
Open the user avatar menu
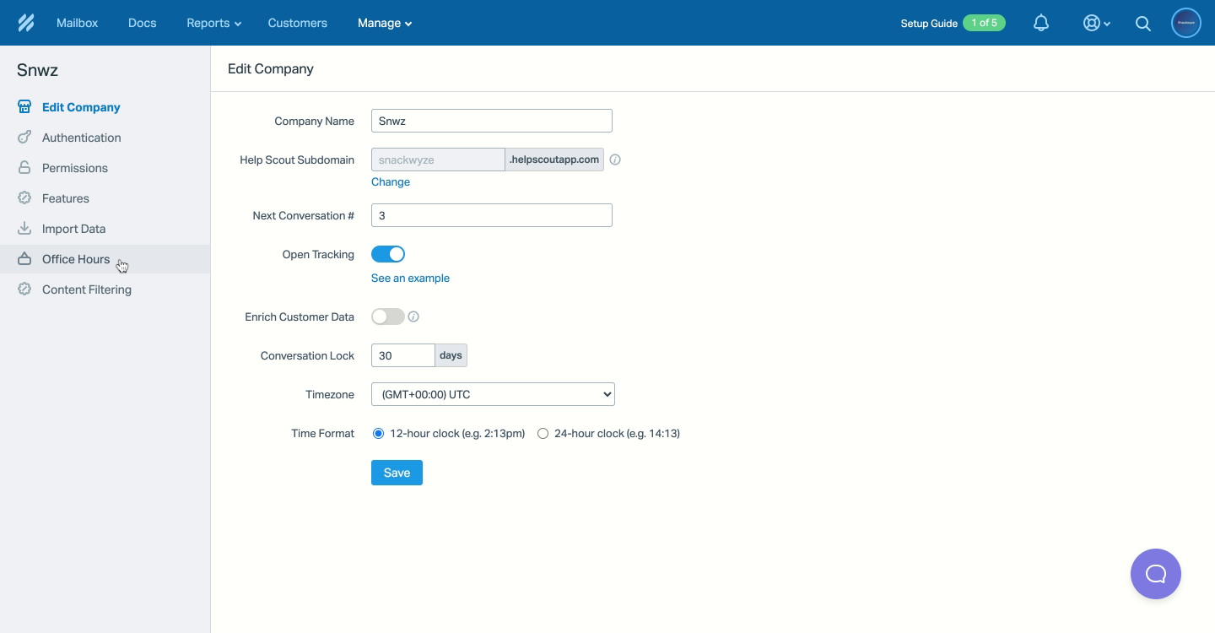coord(1186,23)
